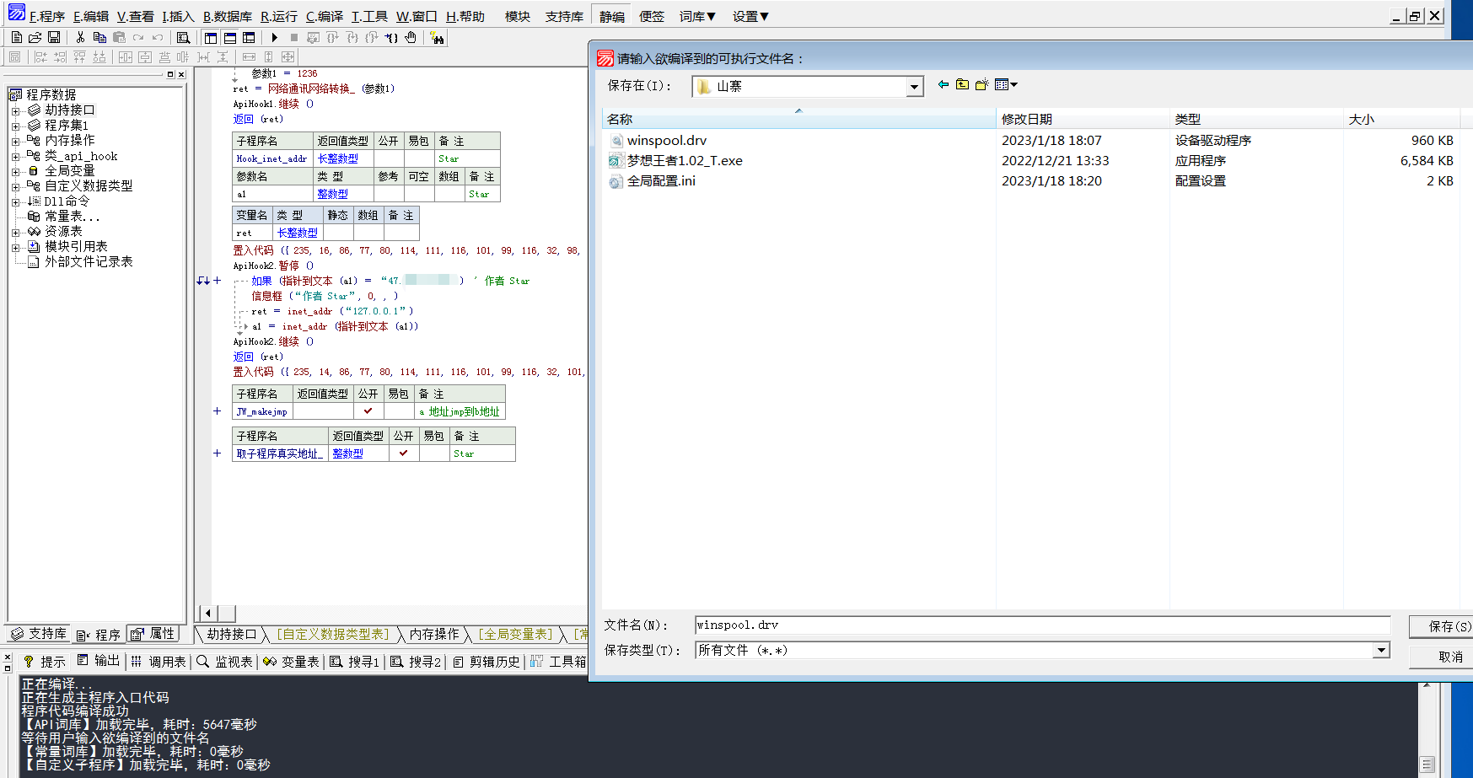
Task: Sort files by 名称 column header
Action: [798, 119]
